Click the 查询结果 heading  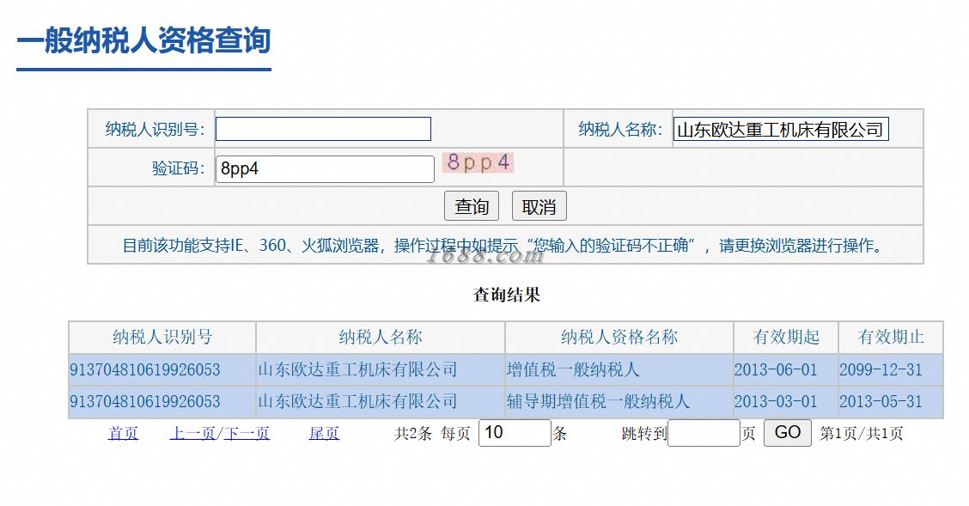point(506,295)
